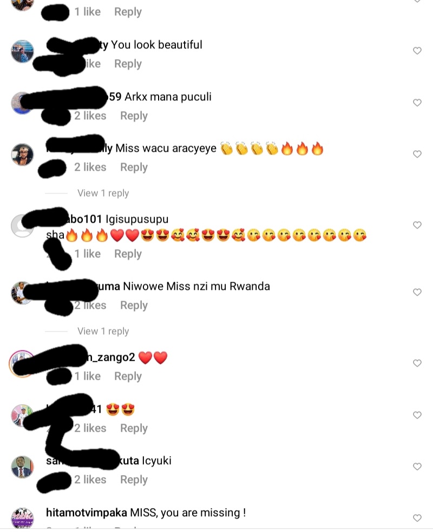
Task: Expand replies under "Miss wacu aracyeye" comment
Action: tap(103, 193)
